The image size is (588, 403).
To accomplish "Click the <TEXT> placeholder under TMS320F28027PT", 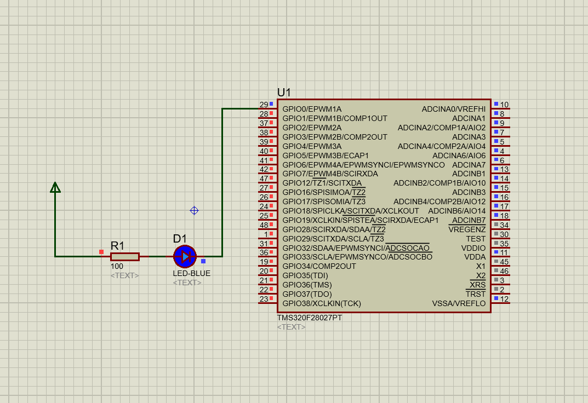I will 292,327.
